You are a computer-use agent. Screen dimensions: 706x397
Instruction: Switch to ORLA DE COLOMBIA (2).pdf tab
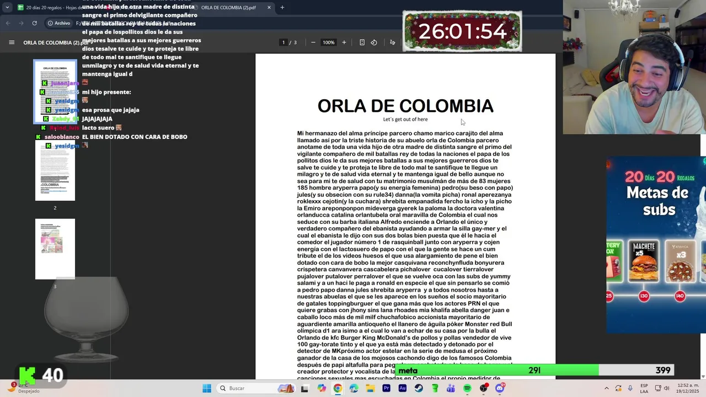tap(232, 8)
